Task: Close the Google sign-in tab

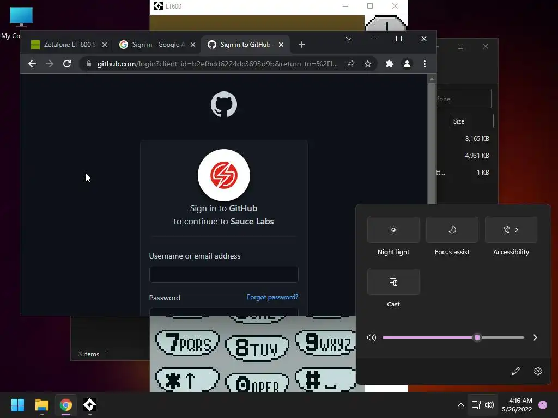Action: (192, 45)
